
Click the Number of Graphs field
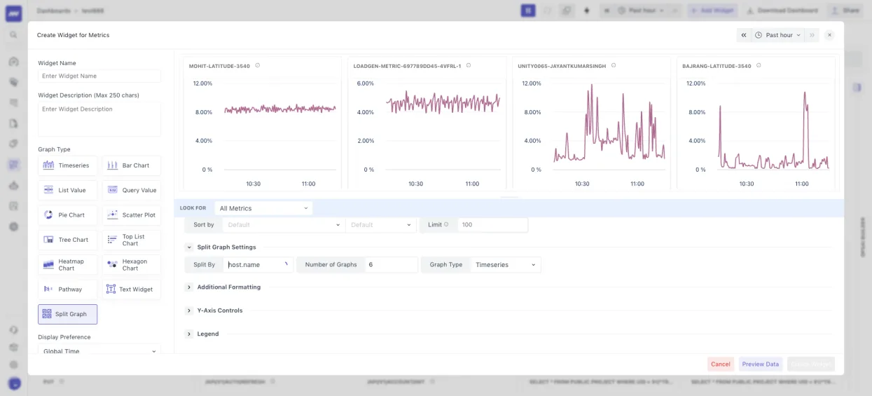pos(391,265)
